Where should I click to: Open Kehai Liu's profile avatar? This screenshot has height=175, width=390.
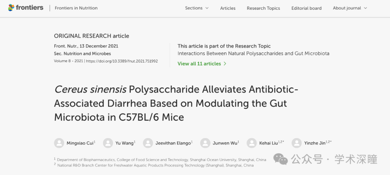tap(251, 143)
